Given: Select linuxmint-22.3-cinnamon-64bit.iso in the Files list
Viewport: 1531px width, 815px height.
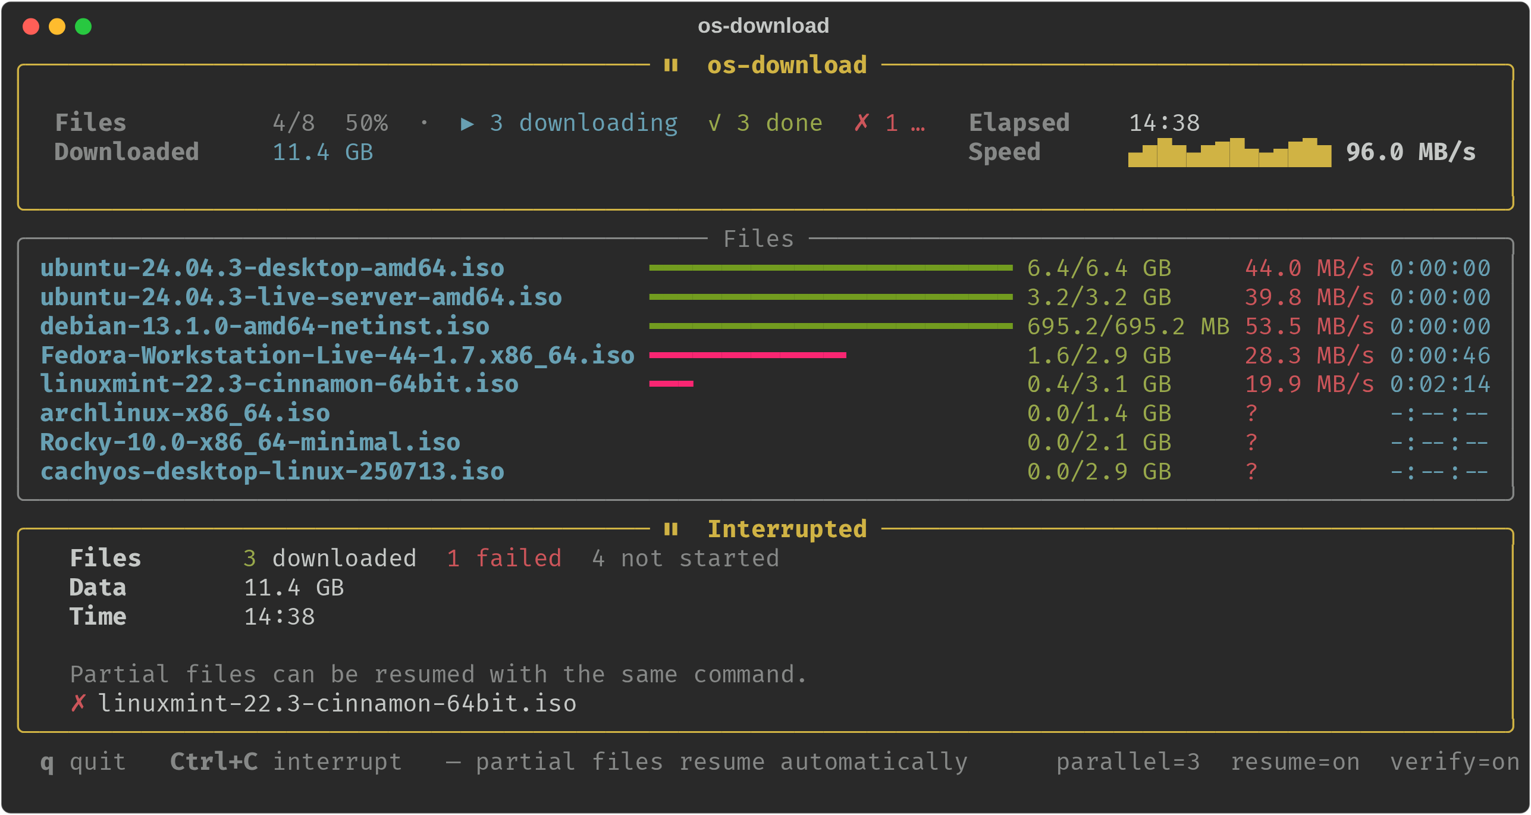Looking at the screenshot, I should [280, 384].
